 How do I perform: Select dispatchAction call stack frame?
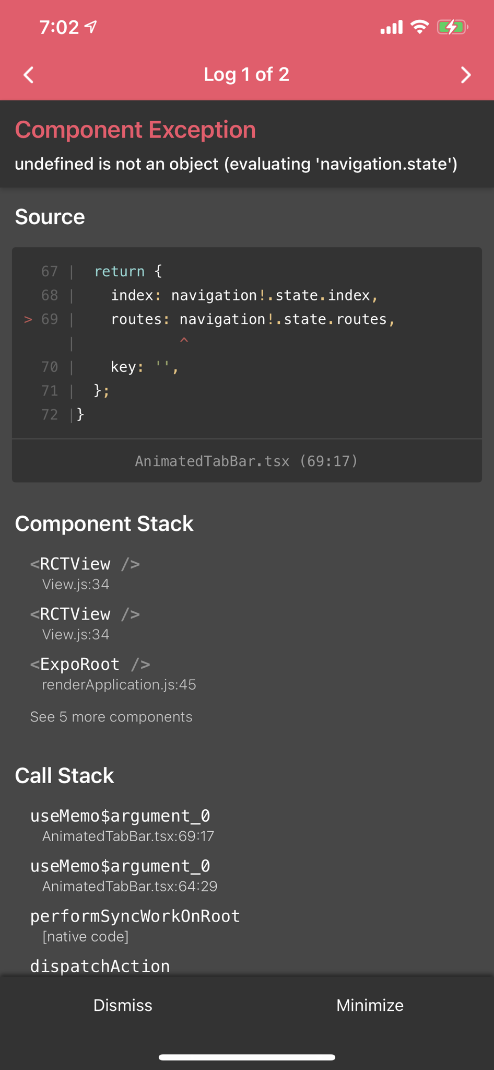(x=100, y=966)
